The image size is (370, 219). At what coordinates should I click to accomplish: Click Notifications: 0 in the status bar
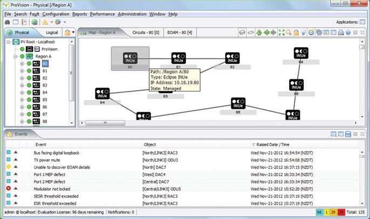(121, 212)
